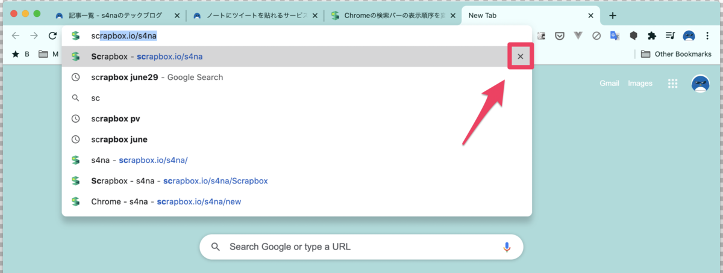Open suggestion 's4na - scrapbox.io/s4na/'

(x=296, y=160)
